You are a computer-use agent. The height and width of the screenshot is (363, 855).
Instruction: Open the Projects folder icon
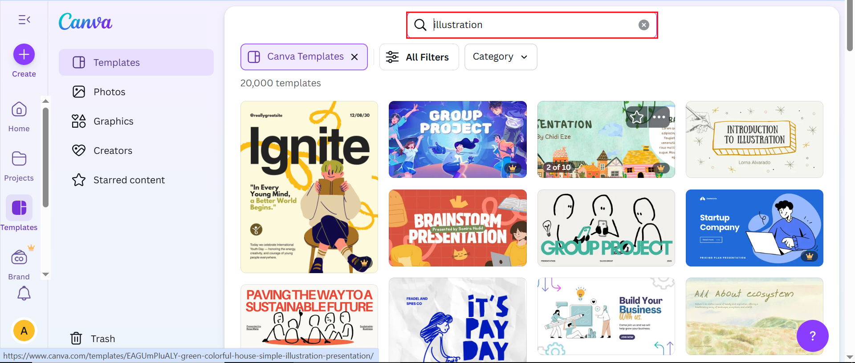[x=19, y=165]
